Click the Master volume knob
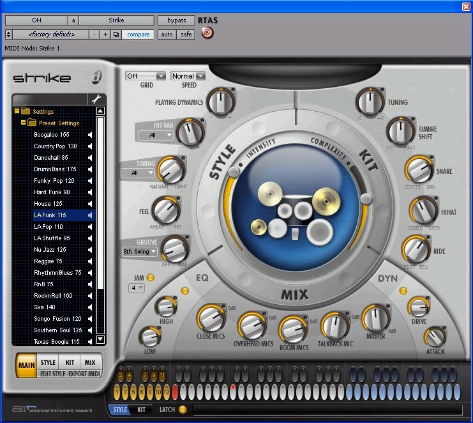The height and width of the screenshot is (423, 473). point(375,319)
